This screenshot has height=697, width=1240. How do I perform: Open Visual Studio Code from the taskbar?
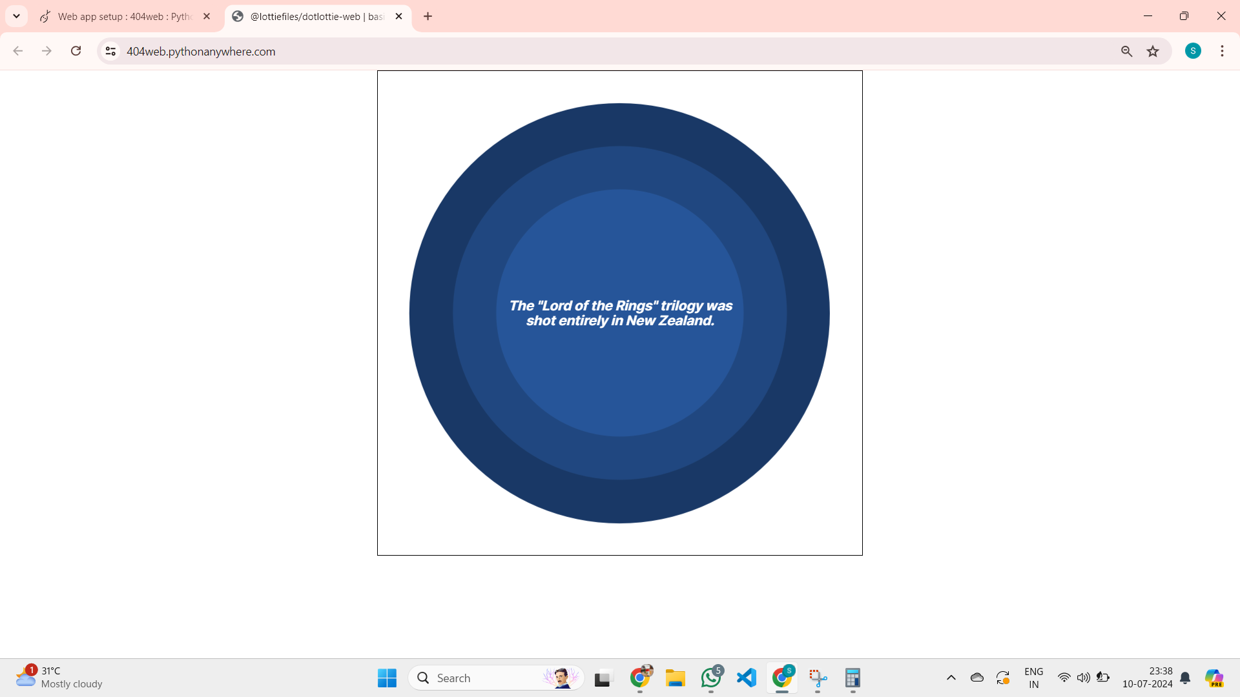(x=747, y=678)
